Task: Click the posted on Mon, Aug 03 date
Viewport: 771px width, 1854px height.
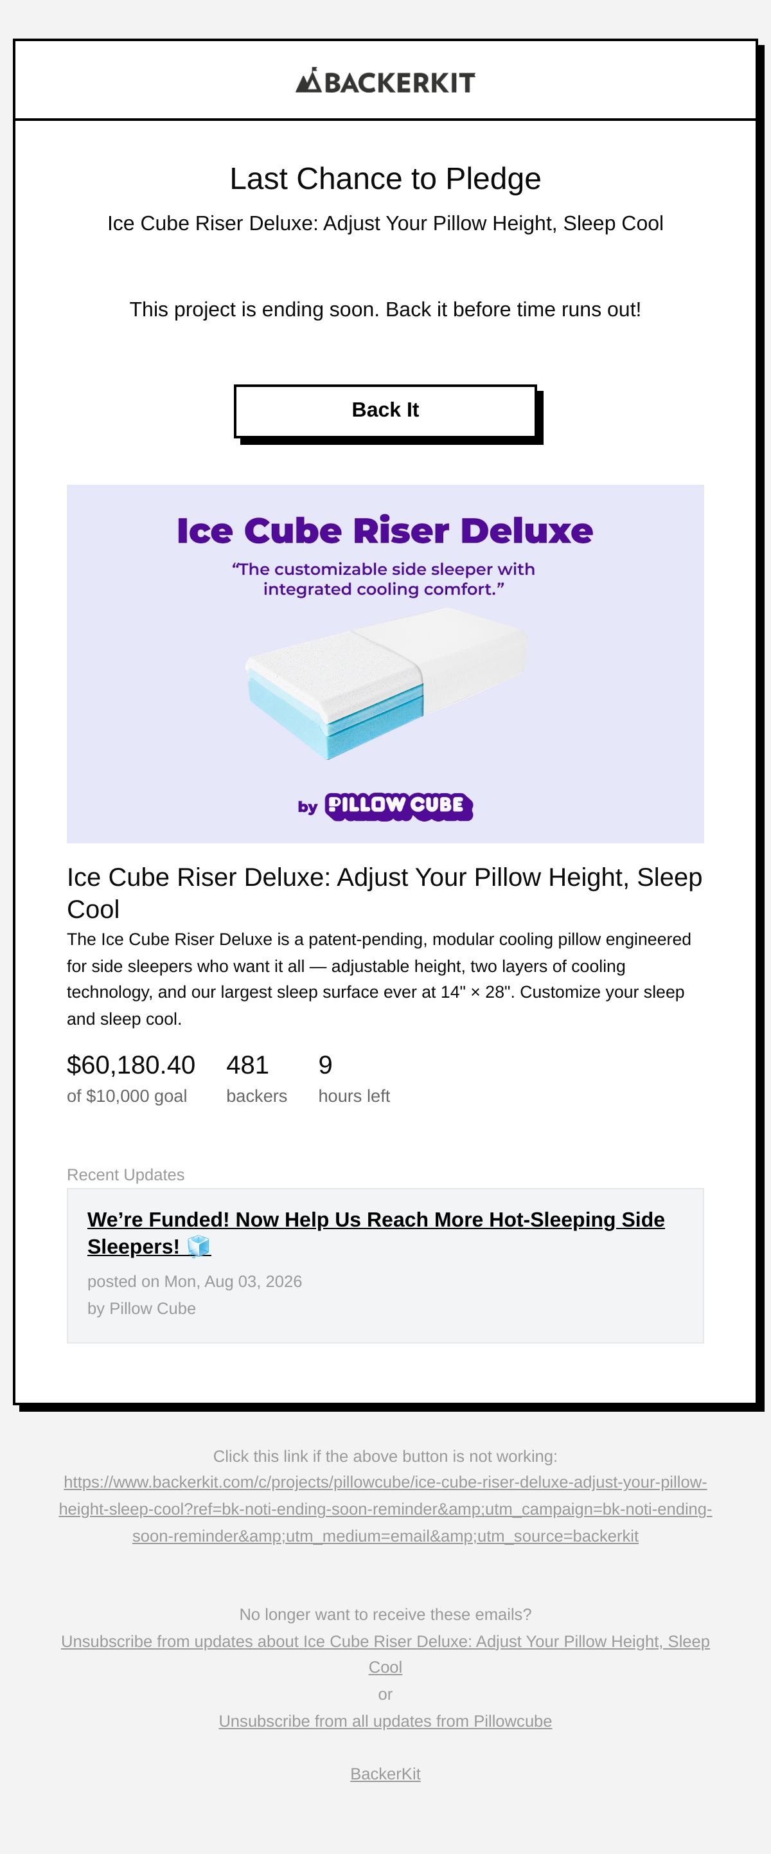Action: 195,1281
